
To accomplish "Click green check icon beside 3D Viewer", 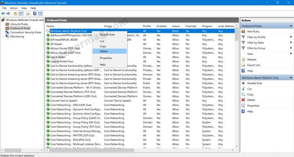I will click(48, 44).
